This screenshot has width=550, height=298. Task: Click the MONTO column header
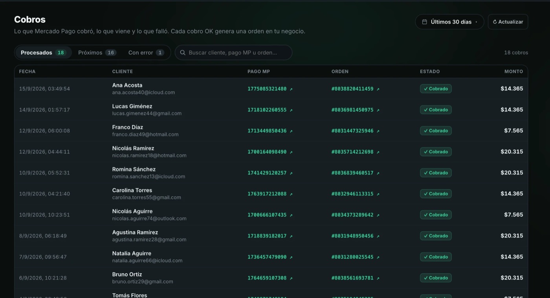pos(514,71)
